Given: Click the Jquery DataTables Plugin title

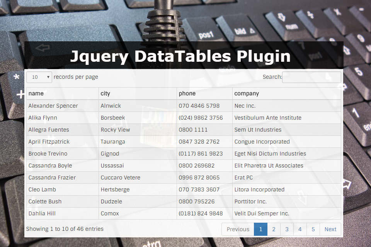Looking at the screenshot, I should [181, 56].
